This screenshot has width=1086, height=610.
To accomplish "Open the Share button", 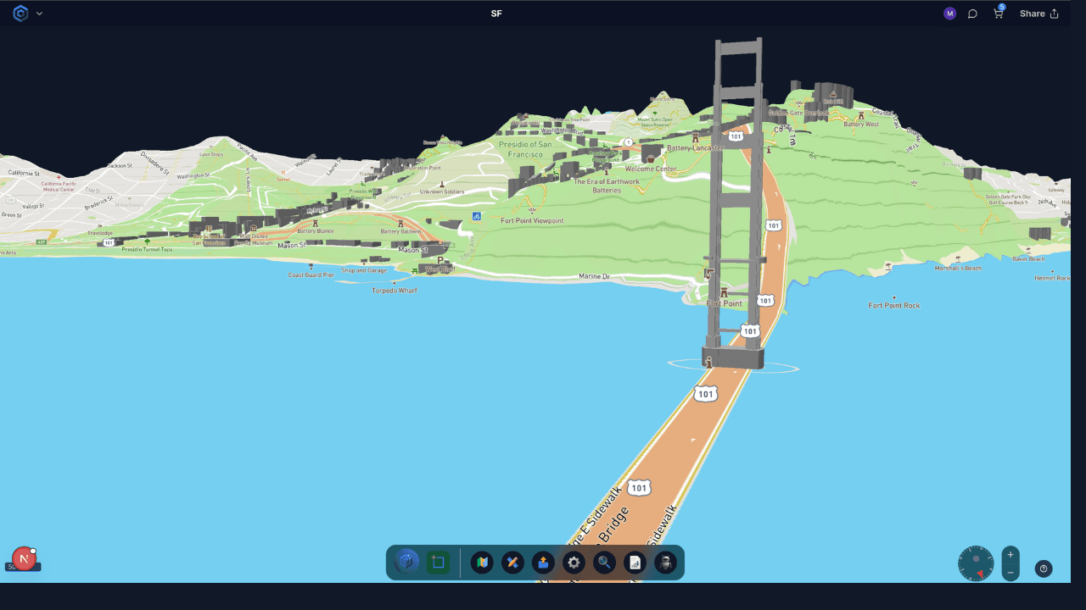I will (x=1038, y=14).
